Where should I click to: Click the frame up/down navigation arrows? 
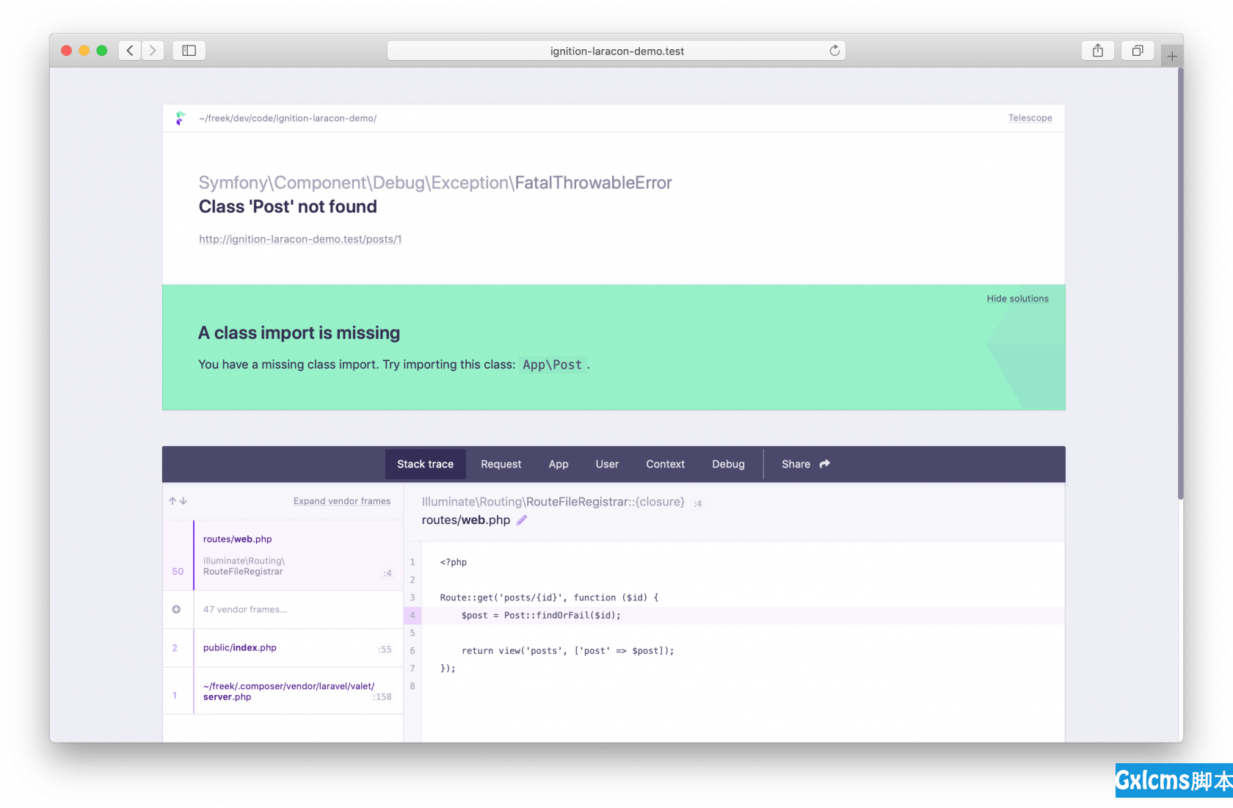178,501
